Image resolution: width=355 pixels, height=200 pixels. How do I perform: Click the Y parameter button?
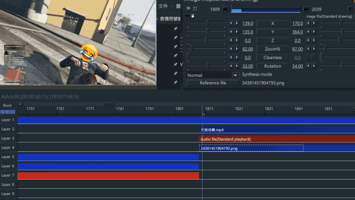pos(273,32)
